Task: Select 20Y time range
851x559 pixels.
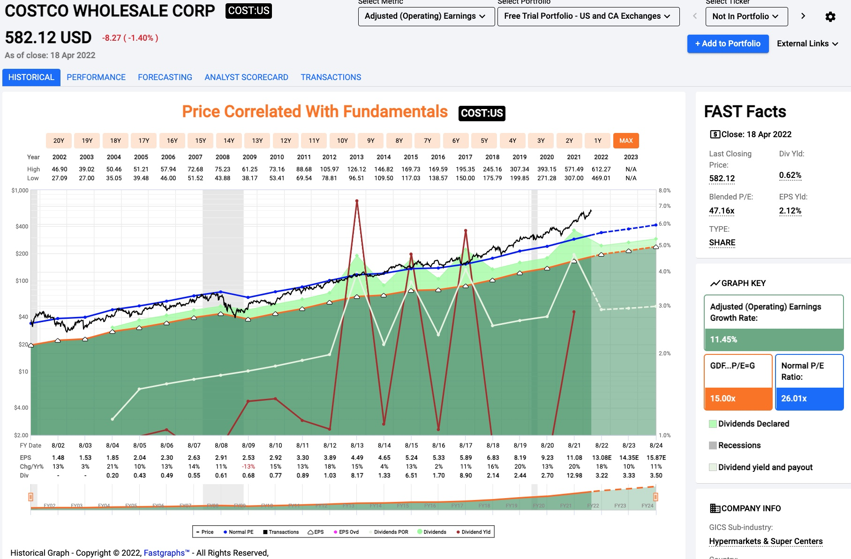Action: point(59,140)
